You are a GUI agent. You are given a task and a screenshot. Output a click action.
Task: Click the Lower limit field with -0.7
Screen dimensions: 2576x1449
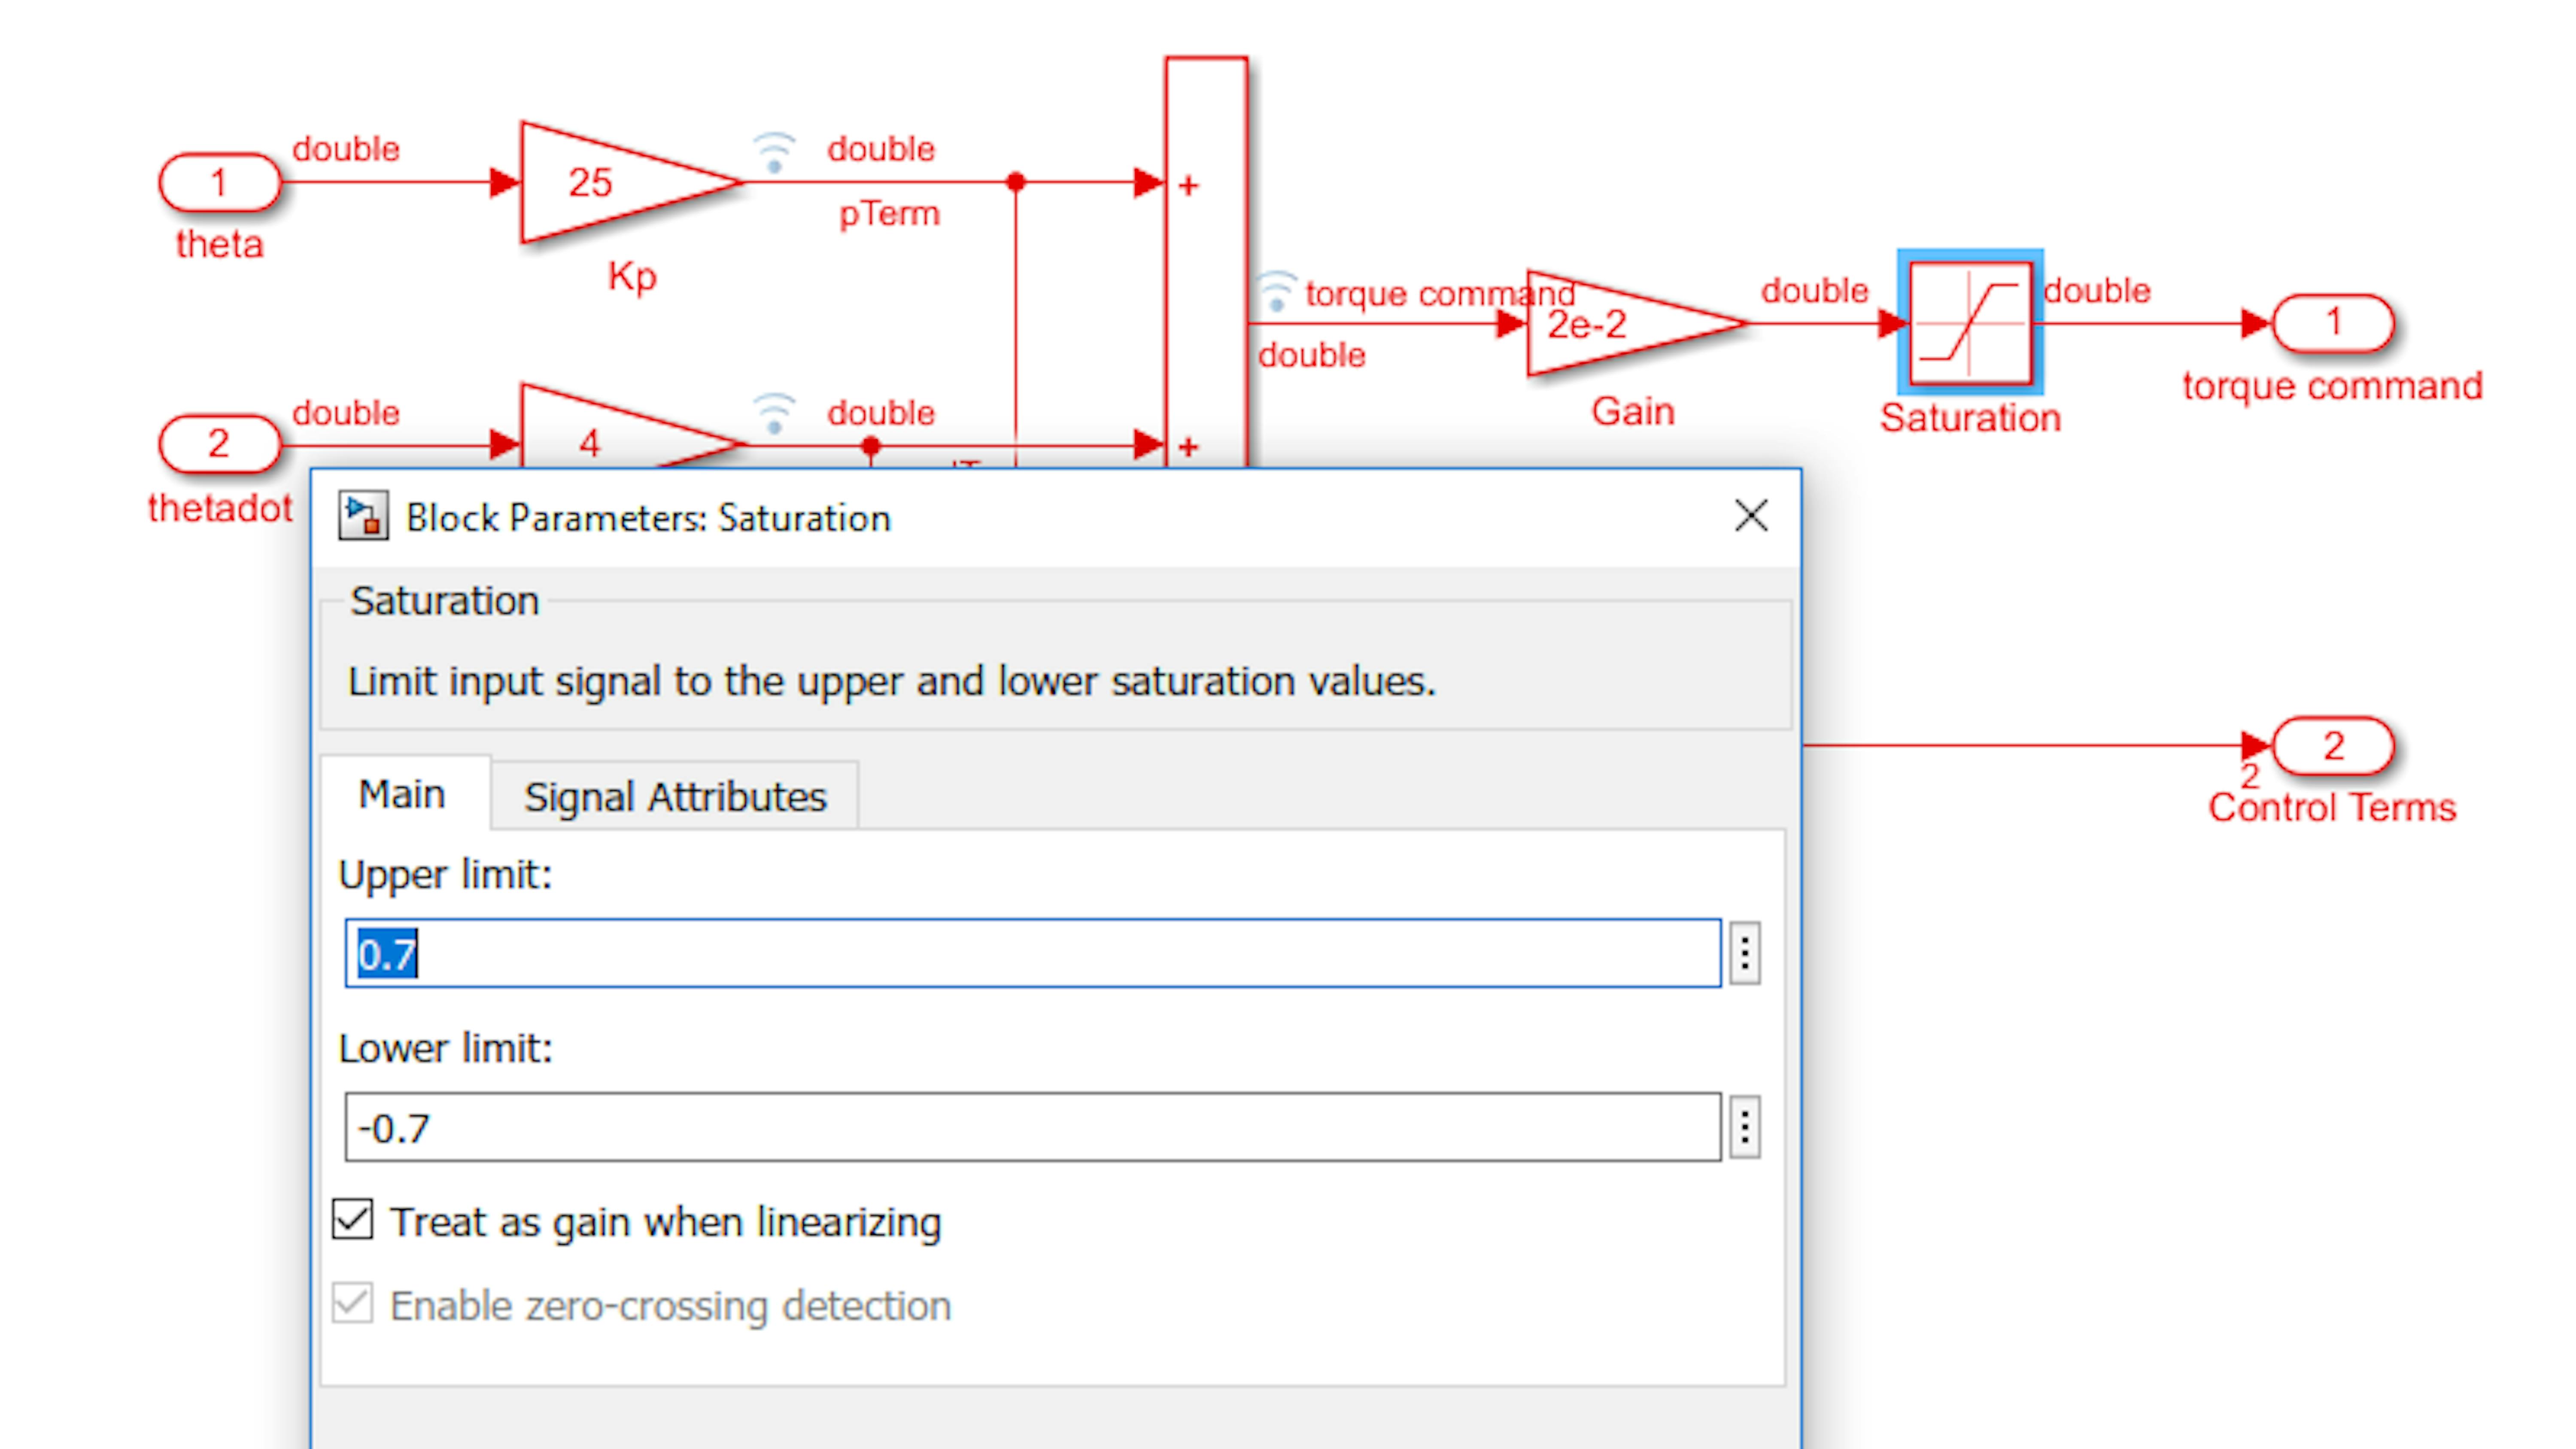click(x=1033, y=1127)
